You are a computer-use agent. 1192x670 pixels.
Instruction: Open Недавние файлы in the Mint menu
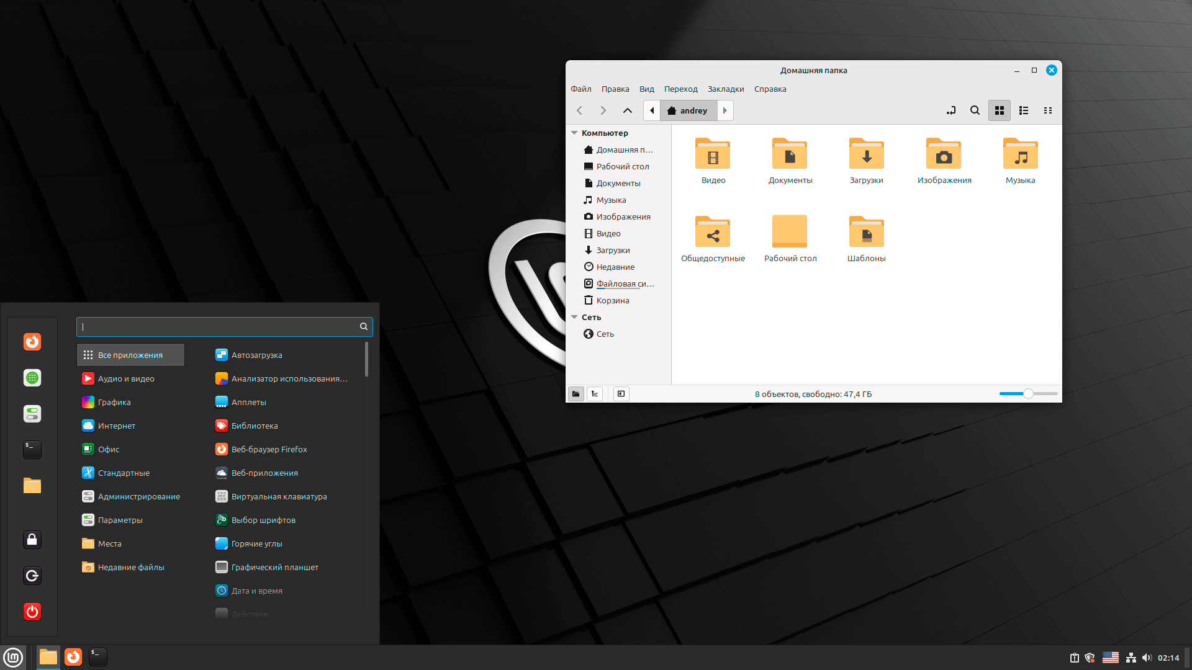pos(130,566)
